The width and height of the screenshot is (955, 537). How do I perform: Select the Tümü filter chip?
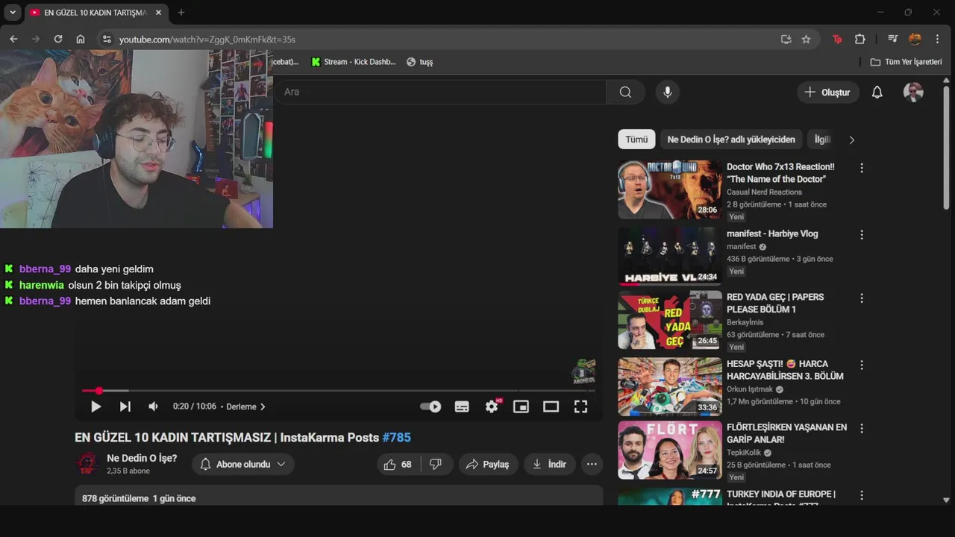[636, 139]
